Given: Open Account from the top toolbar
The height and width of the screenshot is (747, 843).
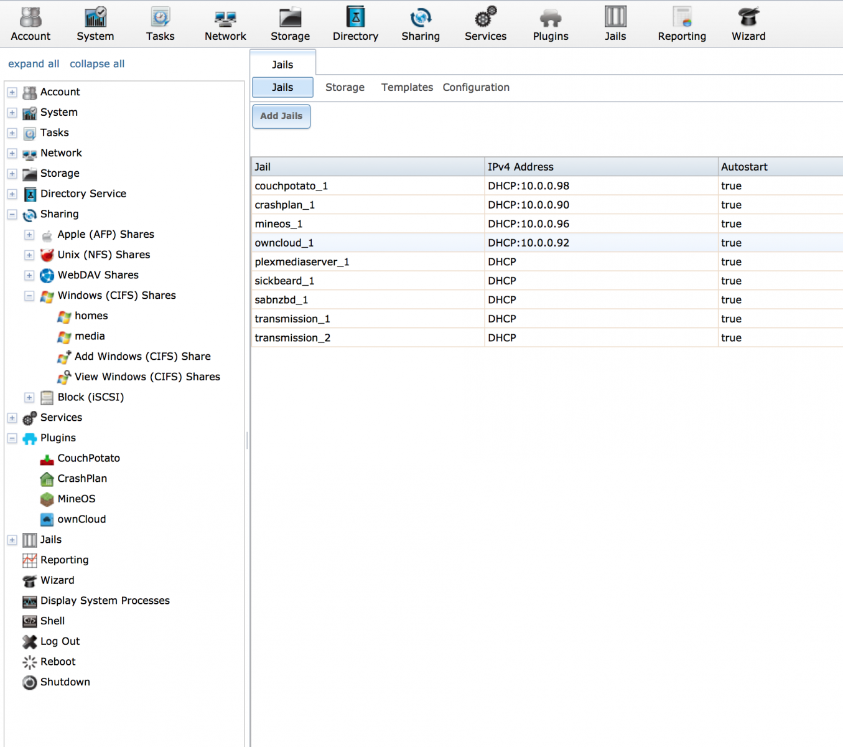Looking at the screenshot, I should click(30, 24).
